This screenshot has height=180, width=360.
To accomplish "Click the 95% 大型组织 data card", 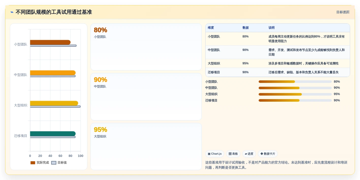I will coord(146,147).
